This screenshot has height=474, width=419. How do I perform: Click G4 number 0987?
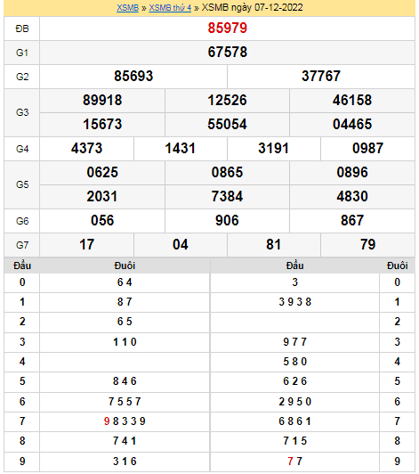367,149
